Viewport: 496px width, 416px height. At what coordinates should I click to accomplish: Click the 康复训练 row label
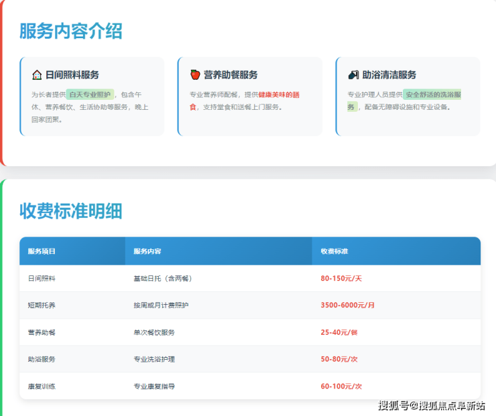(x=42, y=386)
